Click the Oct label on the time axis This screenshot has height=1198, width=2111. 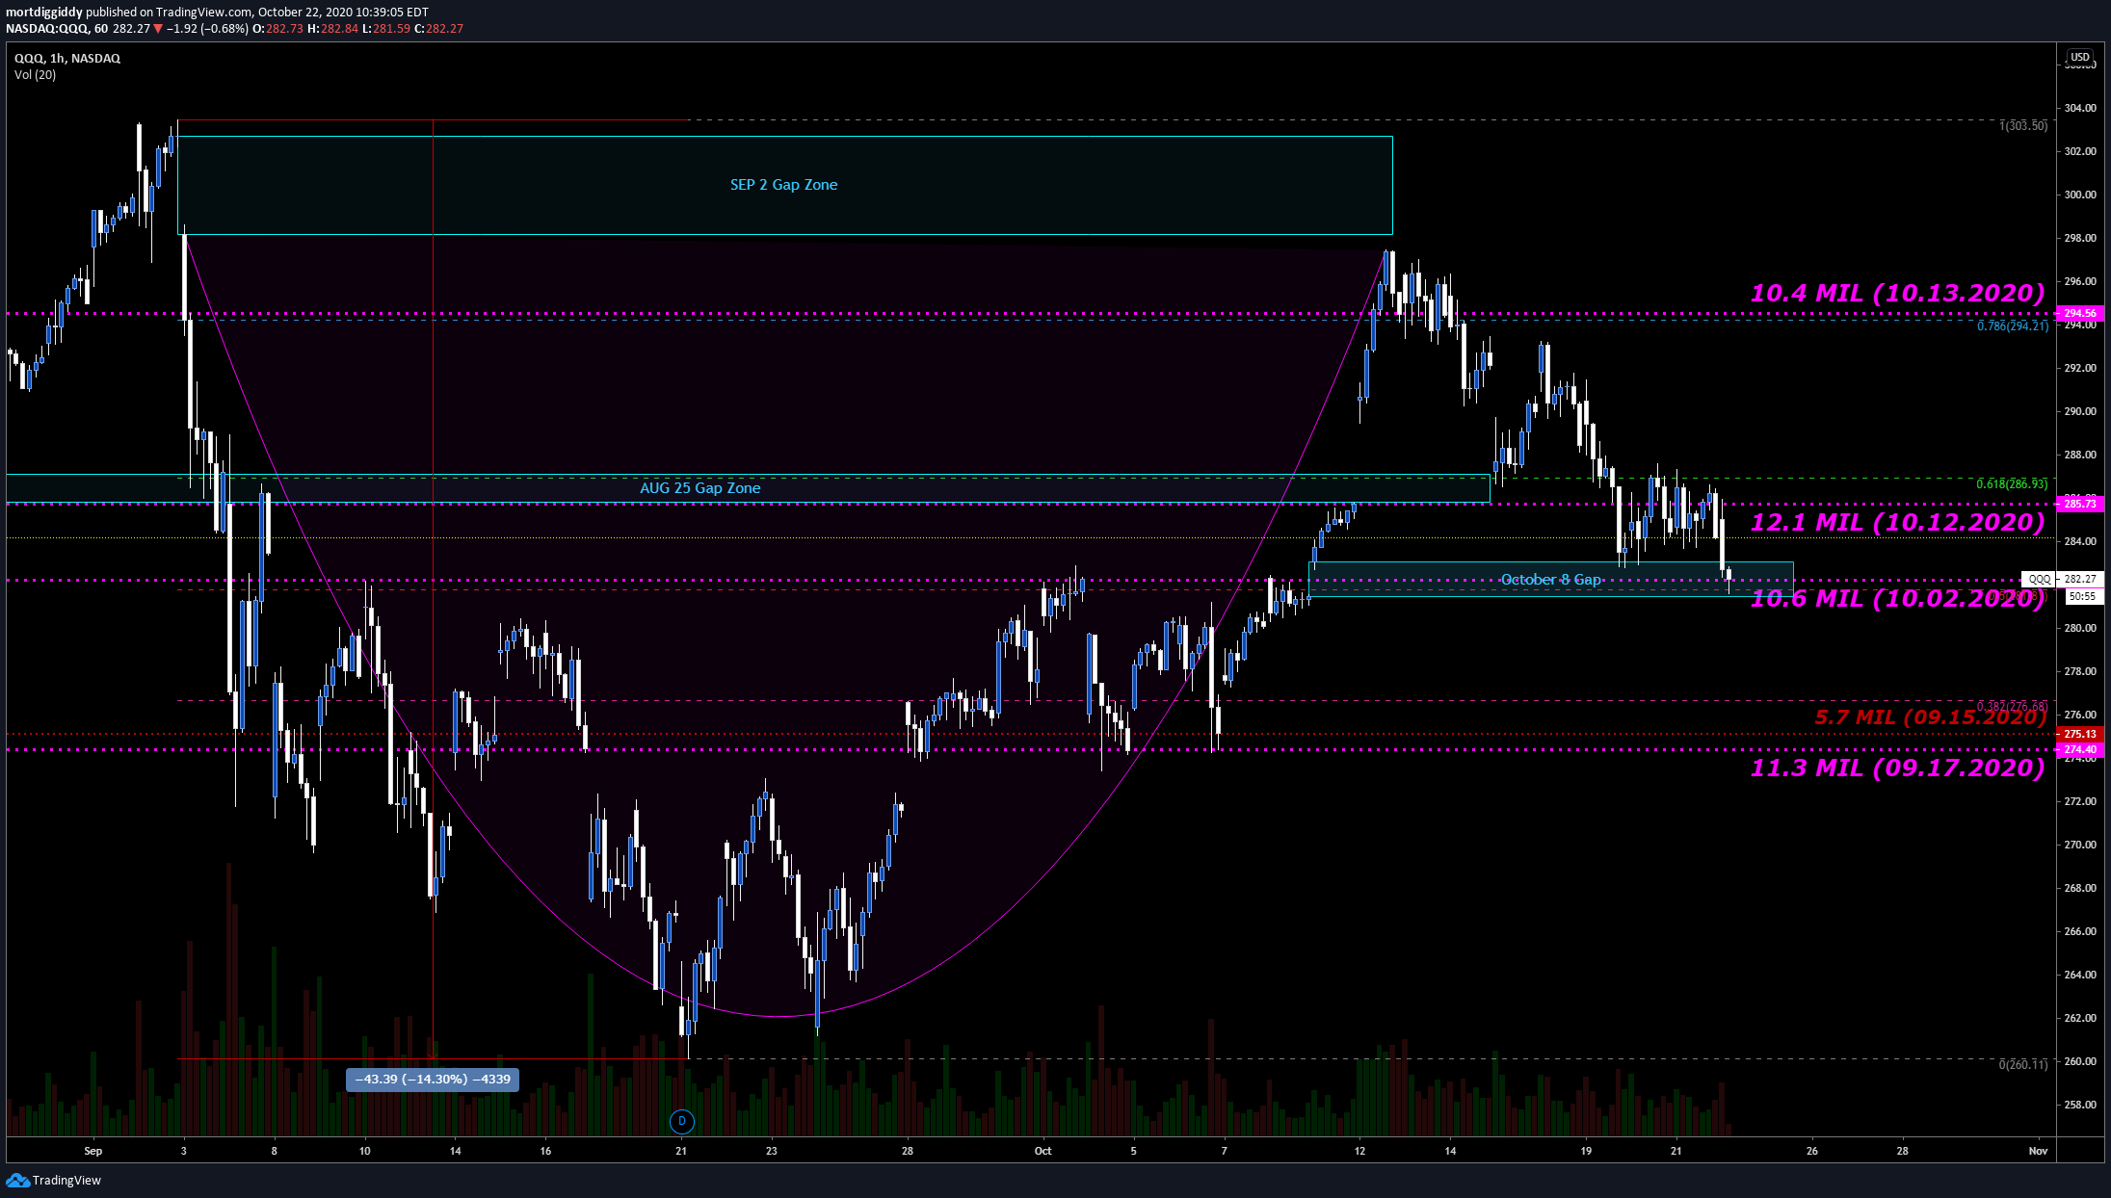1042,1151
